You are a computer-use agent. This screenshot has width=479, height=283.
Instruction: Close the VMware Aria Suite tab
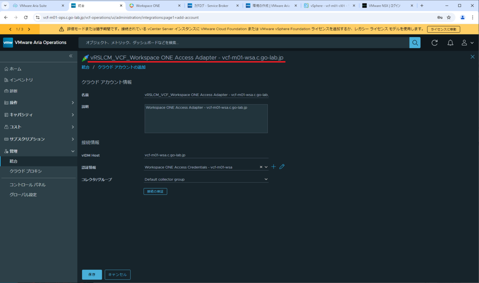(x=63, y=6)
